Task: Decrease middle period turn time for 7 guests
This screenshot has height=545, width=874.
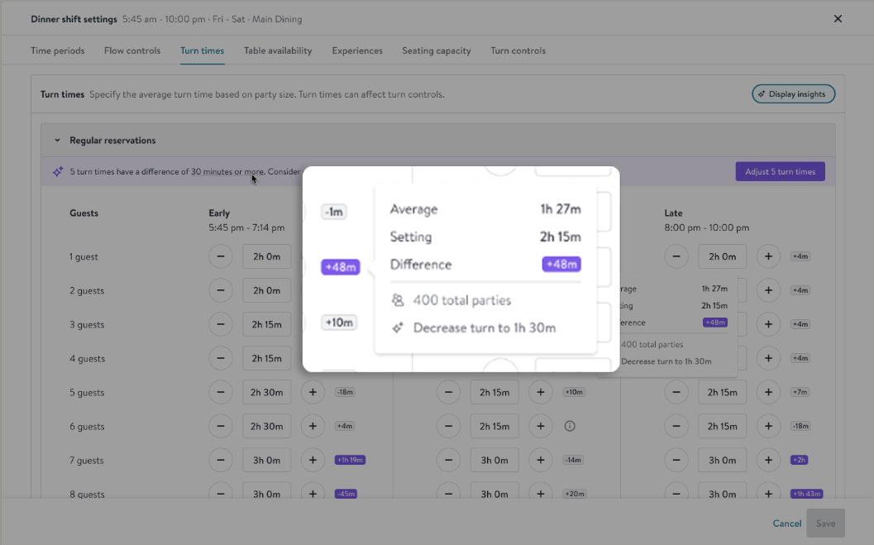Action: click(449, 461)
